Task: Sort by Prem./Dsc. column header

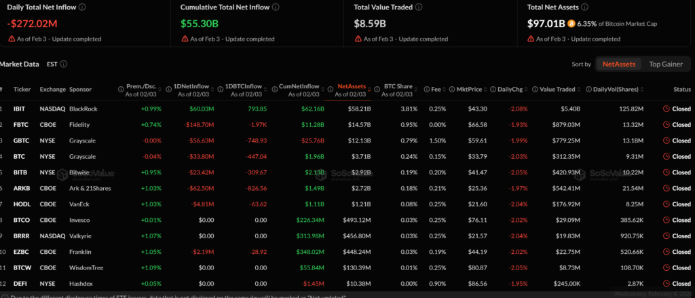Action: [x=141, y=88]
